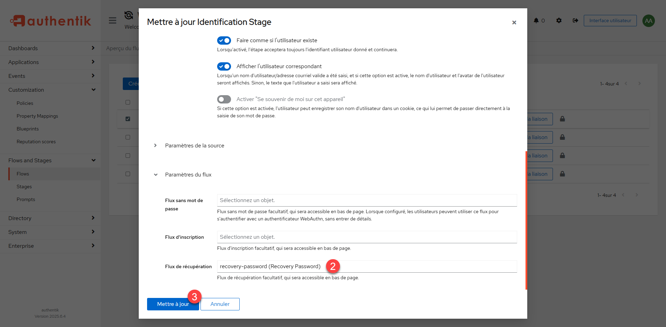This screenshot has height=327, width=666.
Task: Click the AA user avatar
Action: tap(648, 21)
